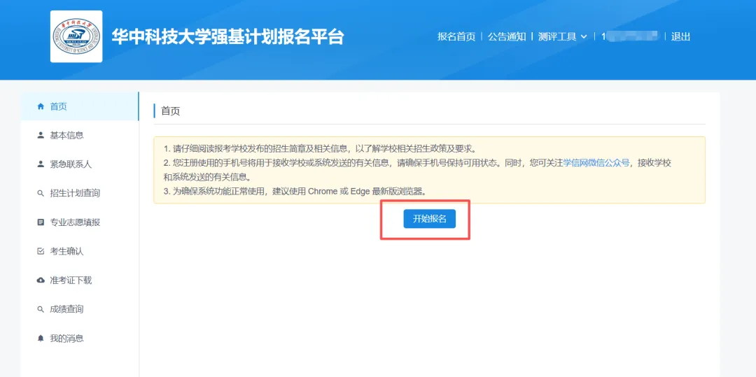The height and width of the screenshot is (377, 756).
Task: Open 报名首页 in top navigation
Action: tap(456, 36)
